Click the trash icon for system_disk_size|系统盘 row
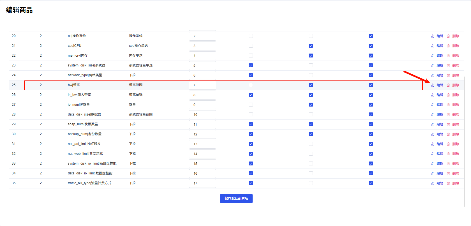This screenshot has width=471, height=226. pyautogui.click(x=448, y=65)
